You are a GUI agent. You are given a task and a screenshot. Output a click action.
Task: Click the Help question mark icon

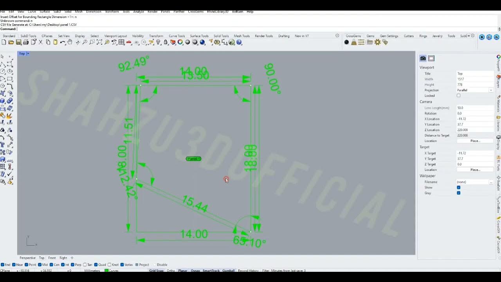(239, 42)
